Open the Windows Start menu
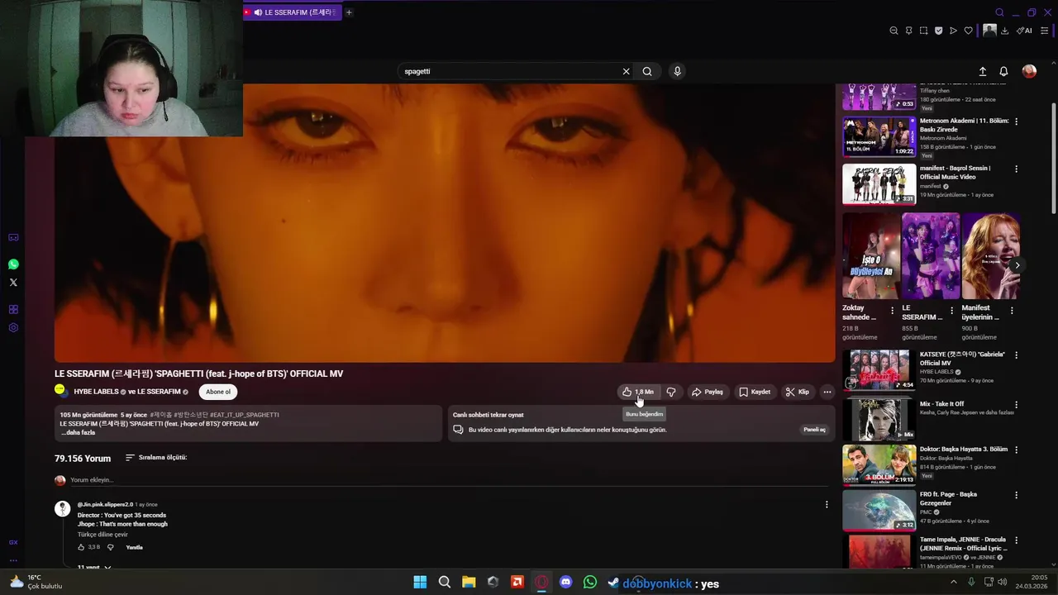The image size is (1058, 595). [x=420, y=583]
